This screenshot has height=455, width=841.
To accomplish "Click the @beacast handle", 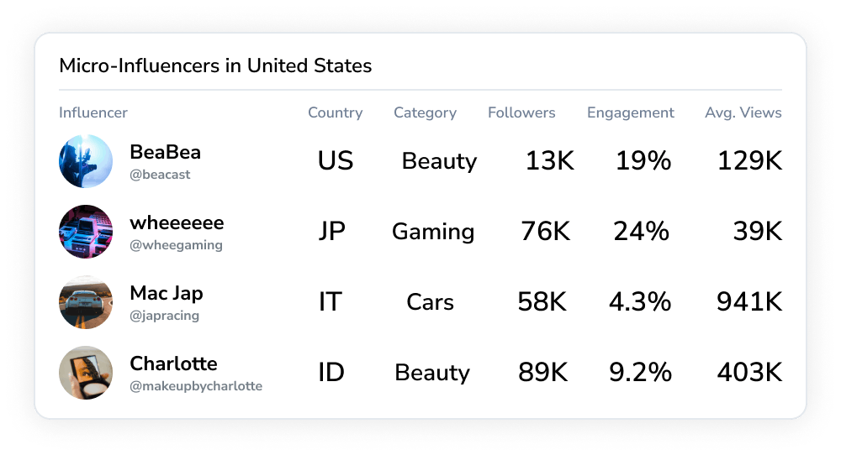I will 160,175.
